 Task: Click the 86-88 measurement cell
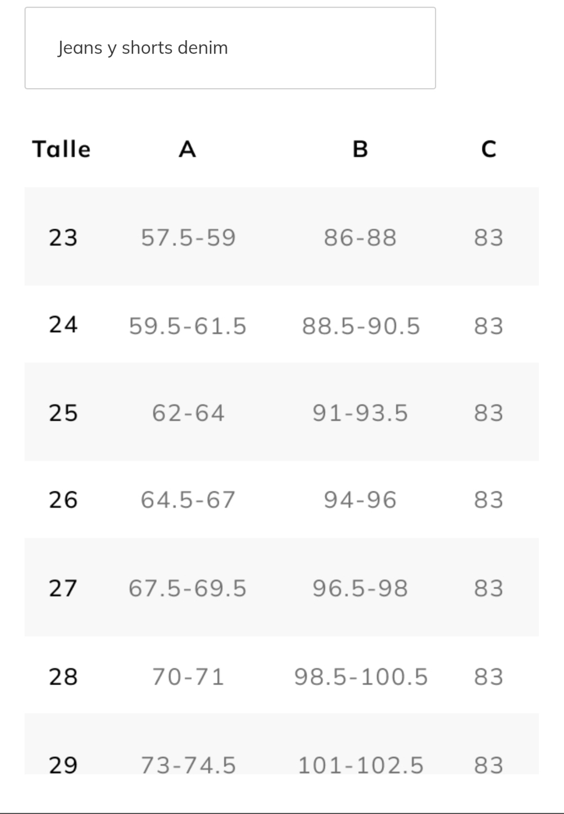coord(360,237)
